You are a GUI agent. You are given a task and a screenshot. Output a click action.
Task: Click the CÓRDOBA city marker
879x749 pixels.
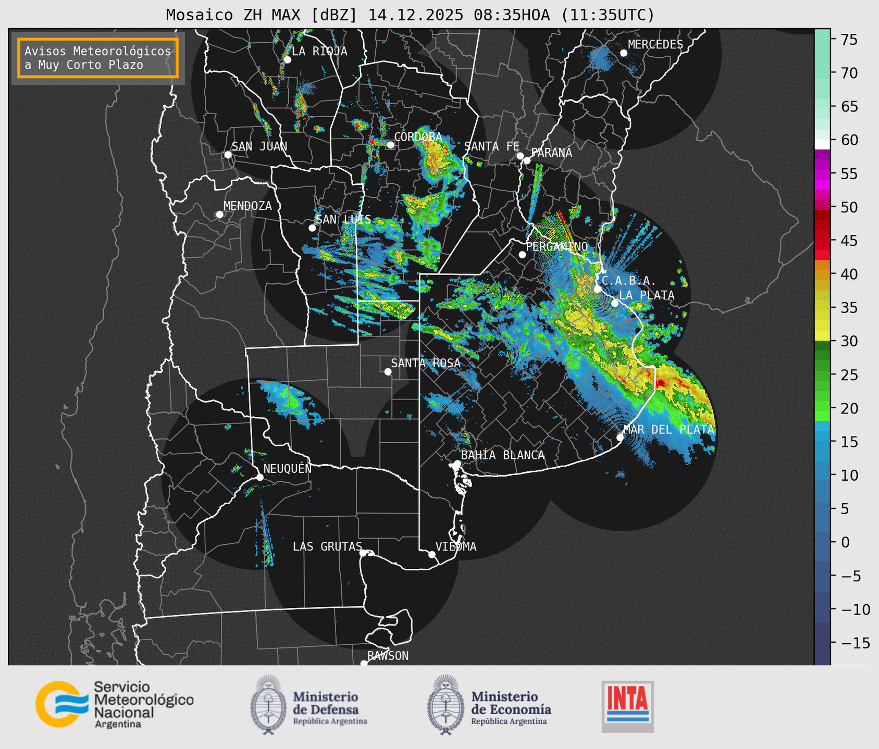point(390,145)
